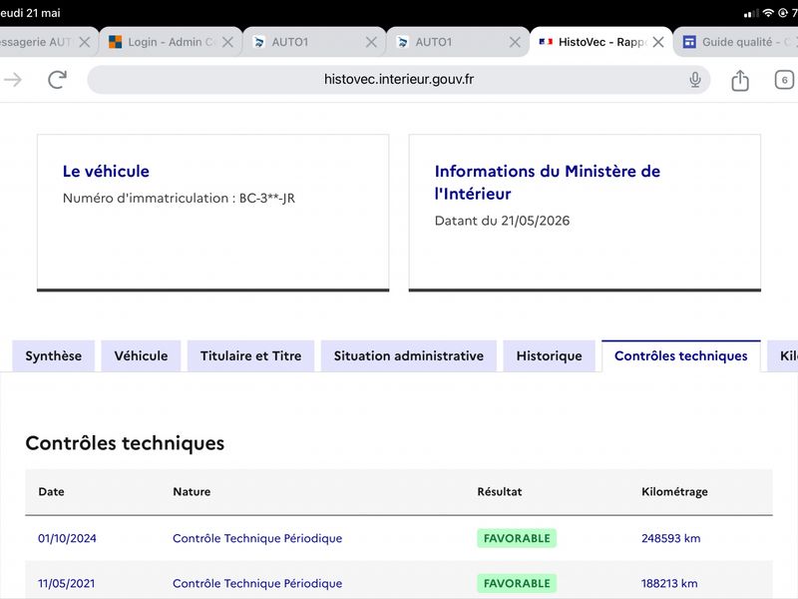The height and width of the screenshot is (599, 798).
Task: Open the Véhicule tab
Action: point(141,356)
